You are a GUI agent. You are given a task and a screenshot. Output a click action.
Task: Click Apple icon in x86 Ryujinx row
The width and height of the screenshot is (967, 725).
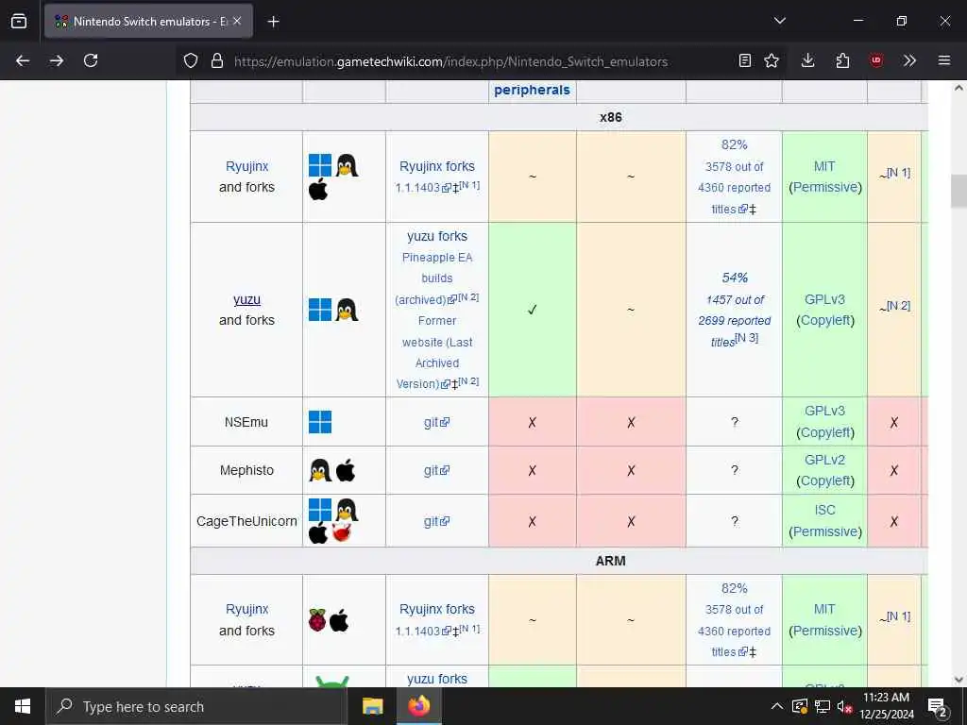point(318,189)
